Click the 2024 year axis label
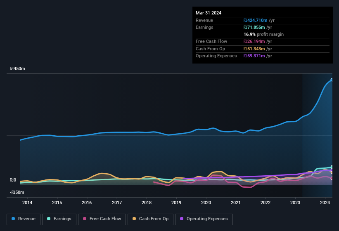The width and height of the screenshot is (339, 231). (325, 203)
